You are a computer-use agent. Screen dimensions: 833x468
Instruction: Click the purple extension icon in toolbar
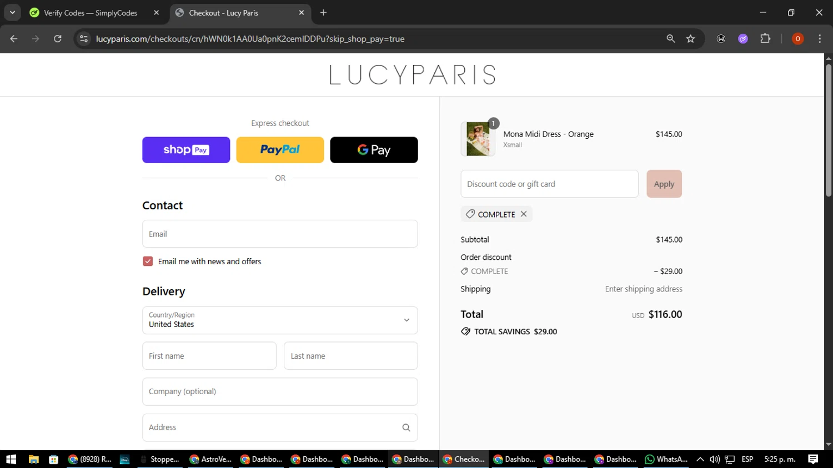coord(743,39)
